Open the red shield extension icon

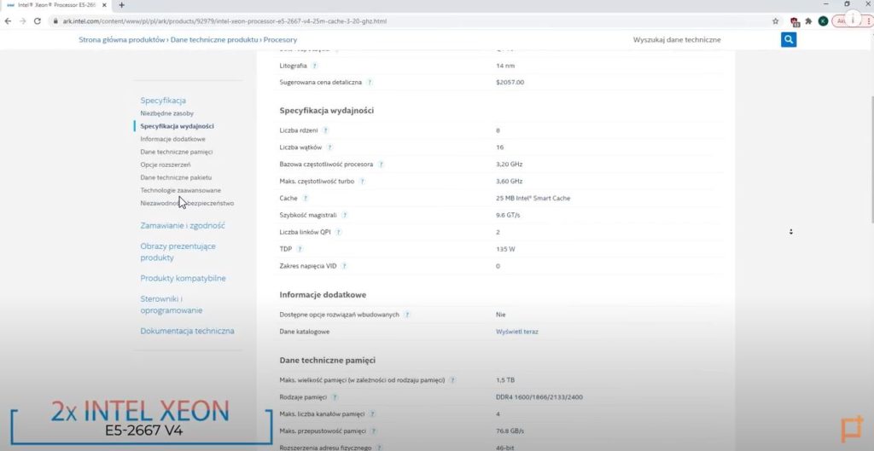point(795,21)
